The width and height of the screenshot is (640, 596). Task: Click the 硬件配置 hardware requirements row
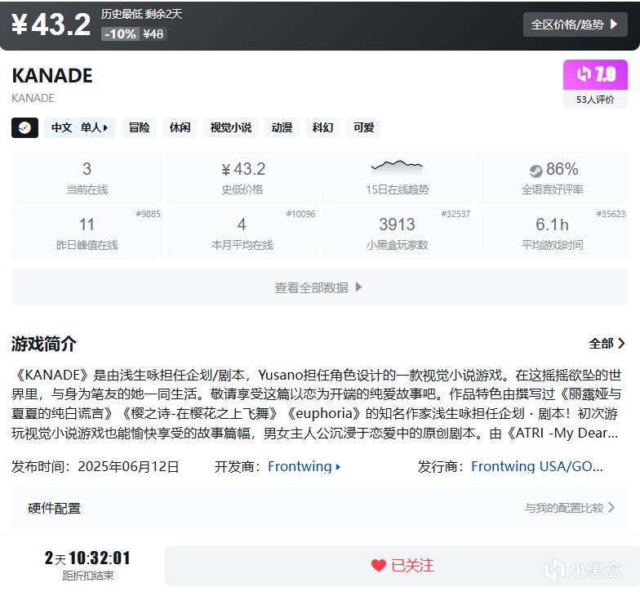(320, 508)
